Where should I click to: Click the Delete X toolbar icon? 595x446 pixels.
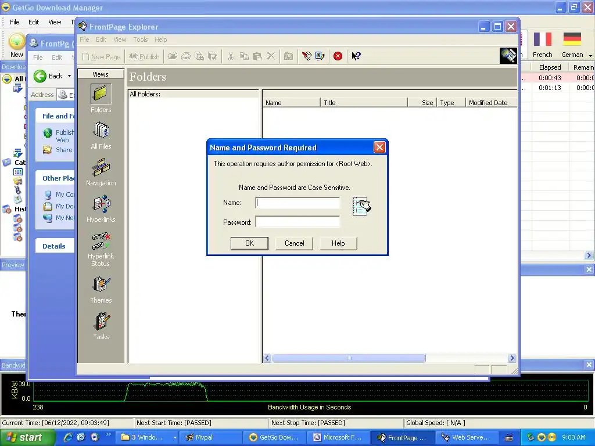[x=271, y=56]
